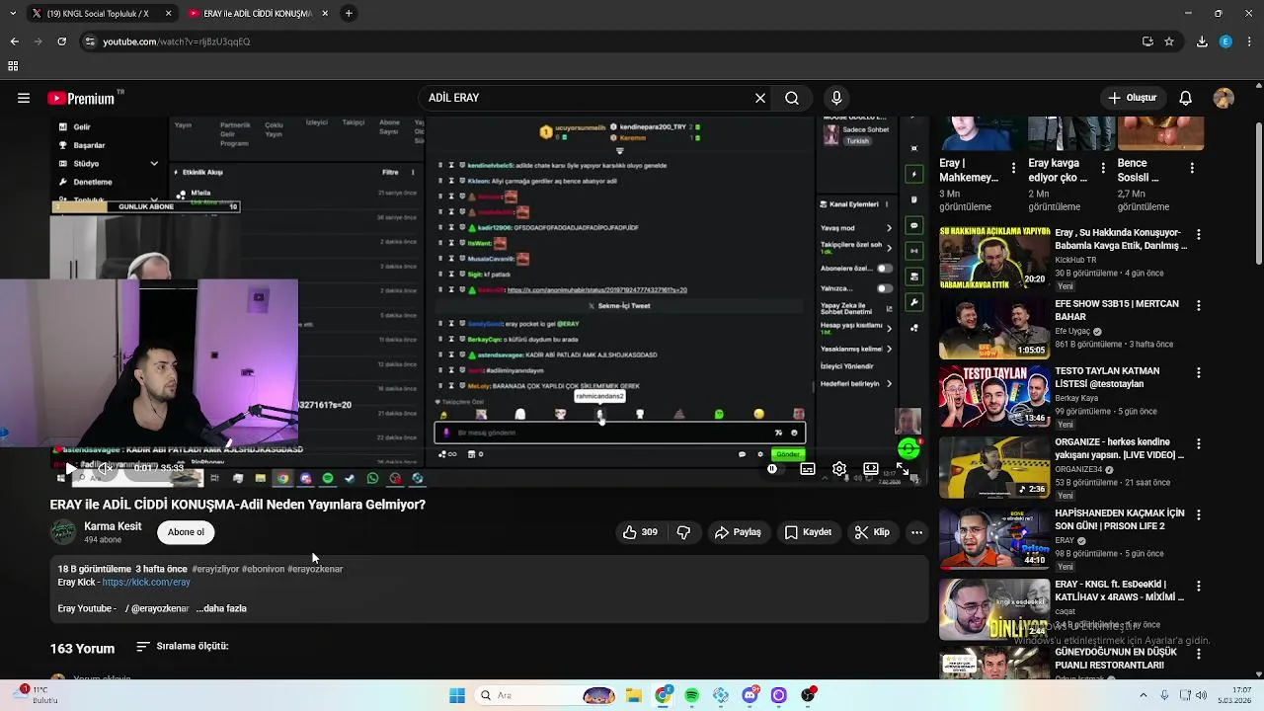Open the Oluştur create menu
Image resolution: width=1264 pixels, height=711 pixels.
(x=1132, y=98)
